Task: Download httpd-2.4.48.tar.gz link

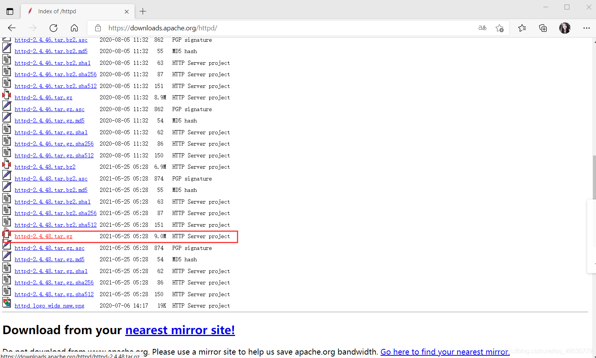Action: click(44, 236)
